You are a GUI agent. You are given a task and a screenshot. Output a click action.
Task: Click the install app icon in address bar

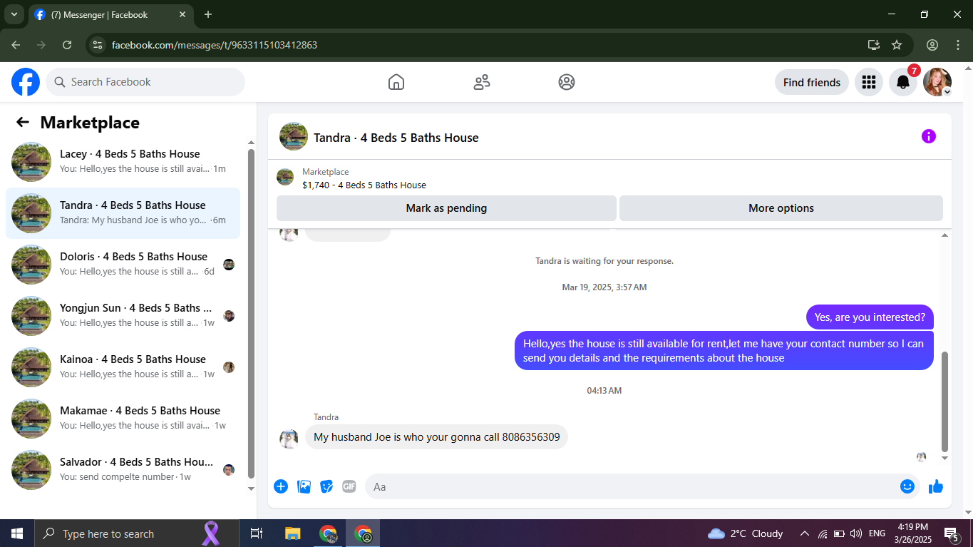click(x=874, y=45)
